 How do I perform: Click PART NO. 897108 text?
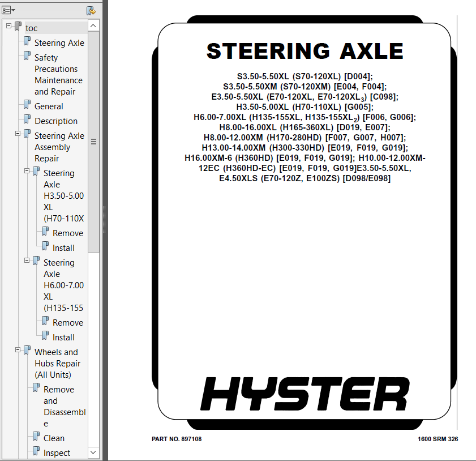[177, 439]
